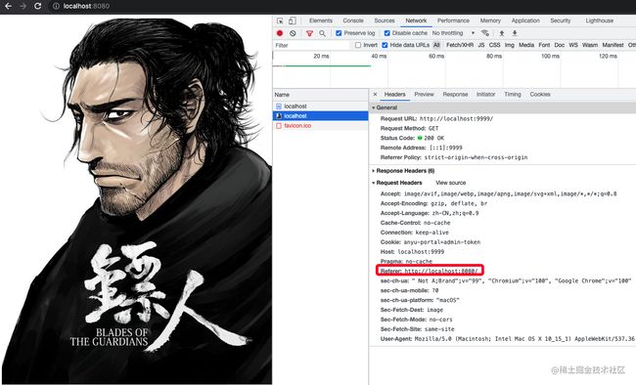This screenshot has height=385, width=636.
Task: Toggle Disable cache checkbox
Action: [386, 33]
